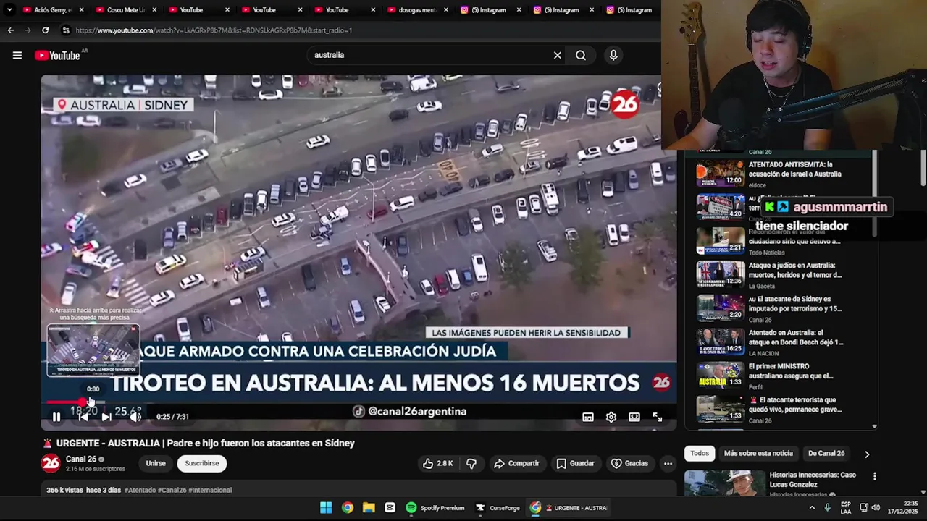This screenshot has height=521, width=927.
Task: Open the YouTube guide hamburger menu
Action: click(x=17, y=55)
